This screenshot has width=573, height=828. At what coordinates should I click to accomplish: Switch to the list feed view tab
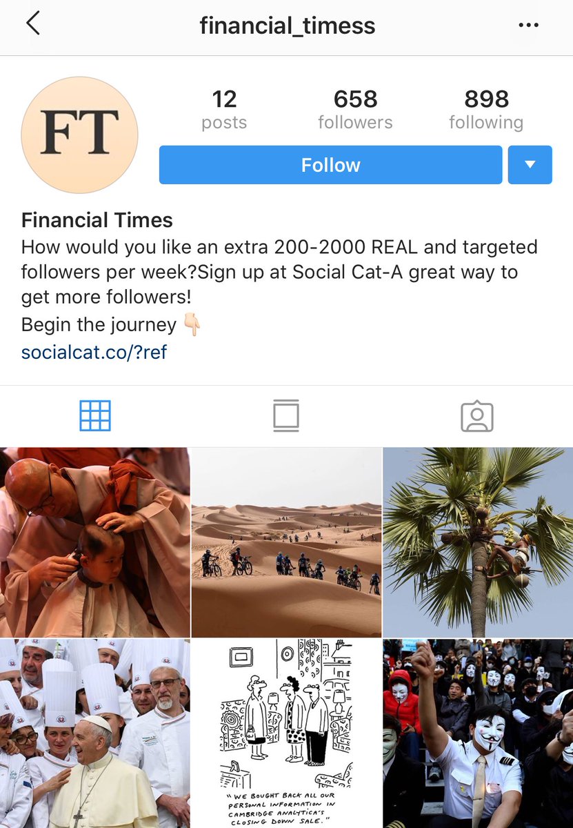tap(286, 416)
